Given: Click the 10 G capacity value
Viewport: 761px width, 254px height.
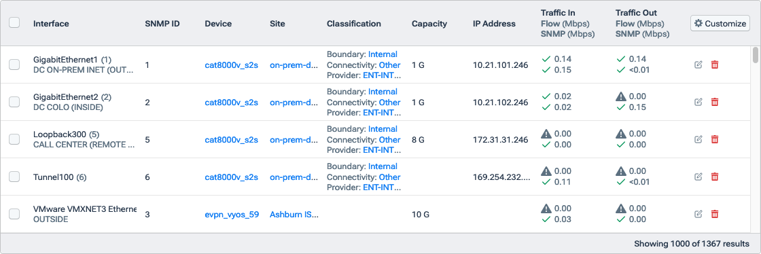Looking at the screenshot, I should click(x=420, y=214).
